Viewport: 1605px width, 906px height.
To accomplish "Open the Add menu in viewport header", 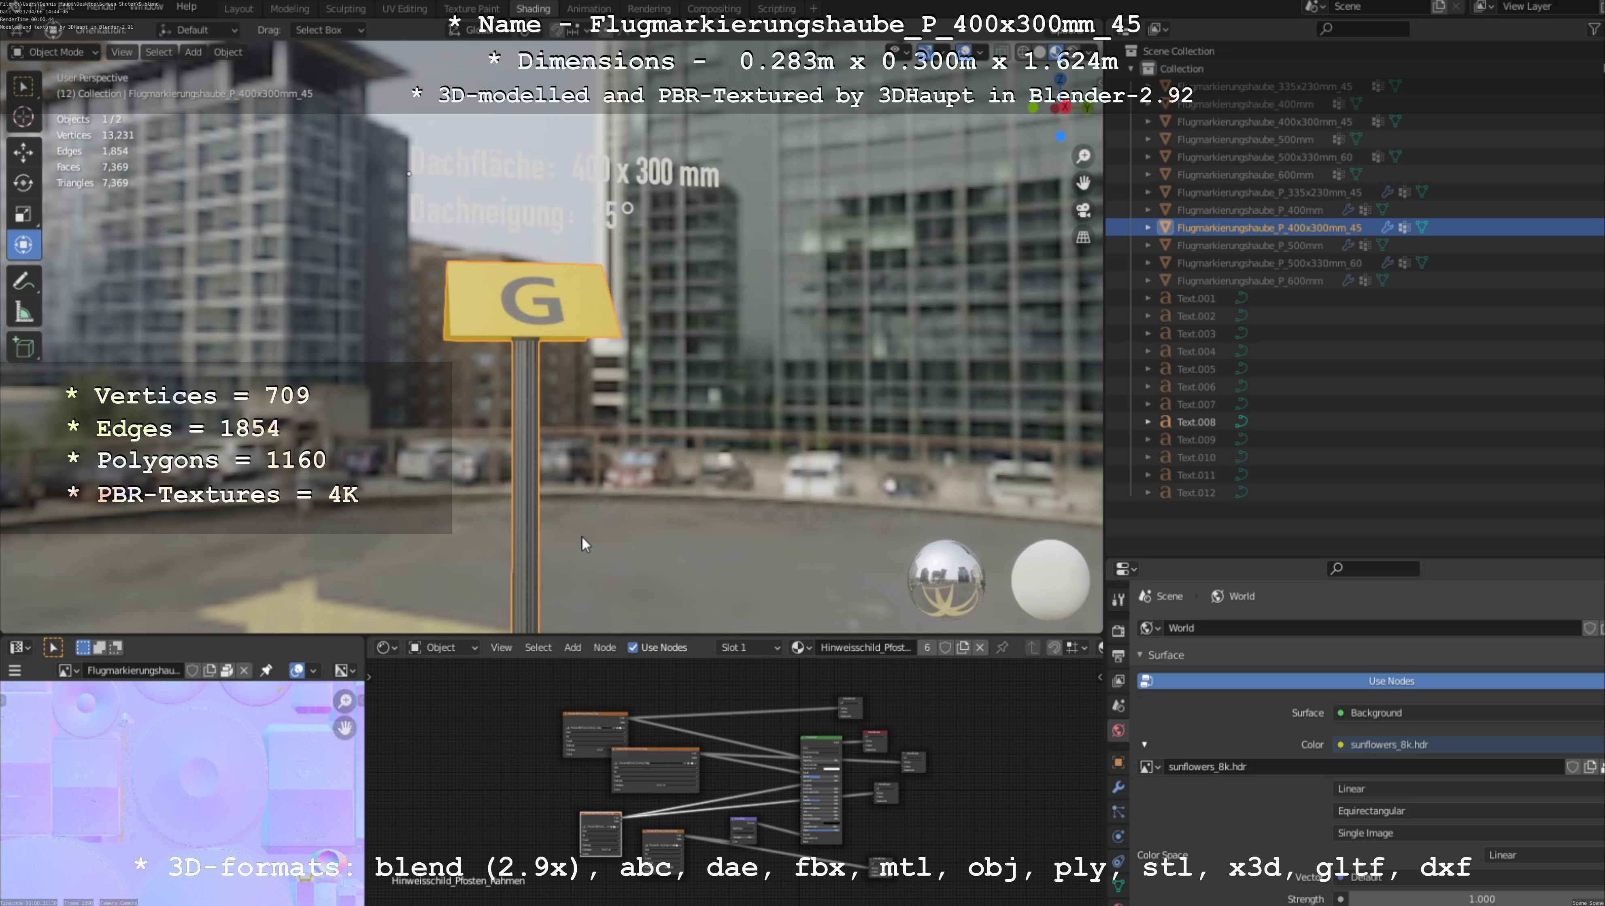I will [x=193, y=52].
